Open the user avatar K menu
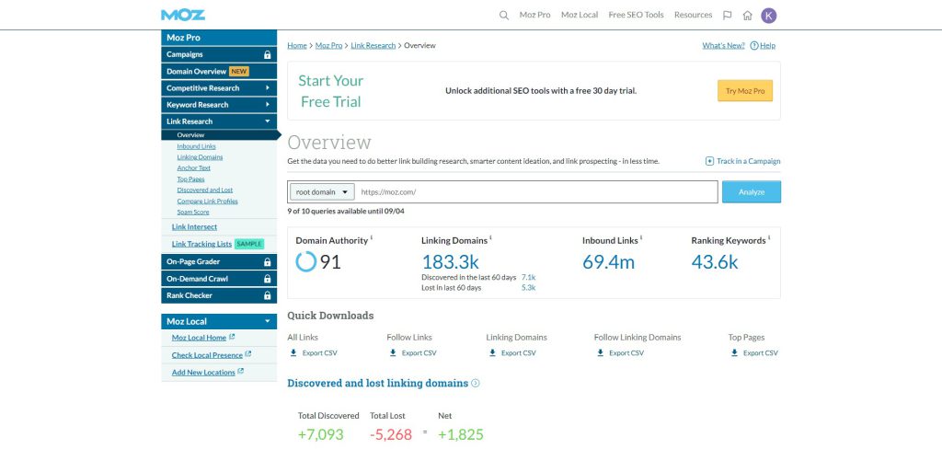 [769, 15]
